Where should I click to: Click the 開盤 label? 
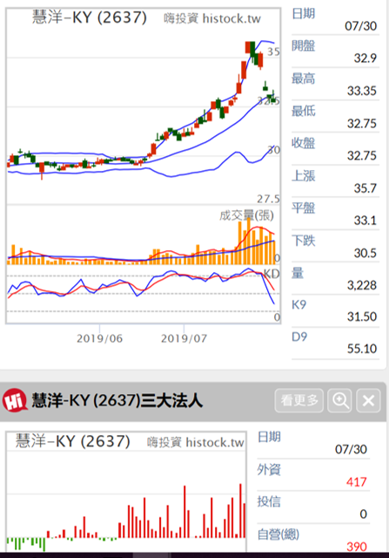click(304, 46)
